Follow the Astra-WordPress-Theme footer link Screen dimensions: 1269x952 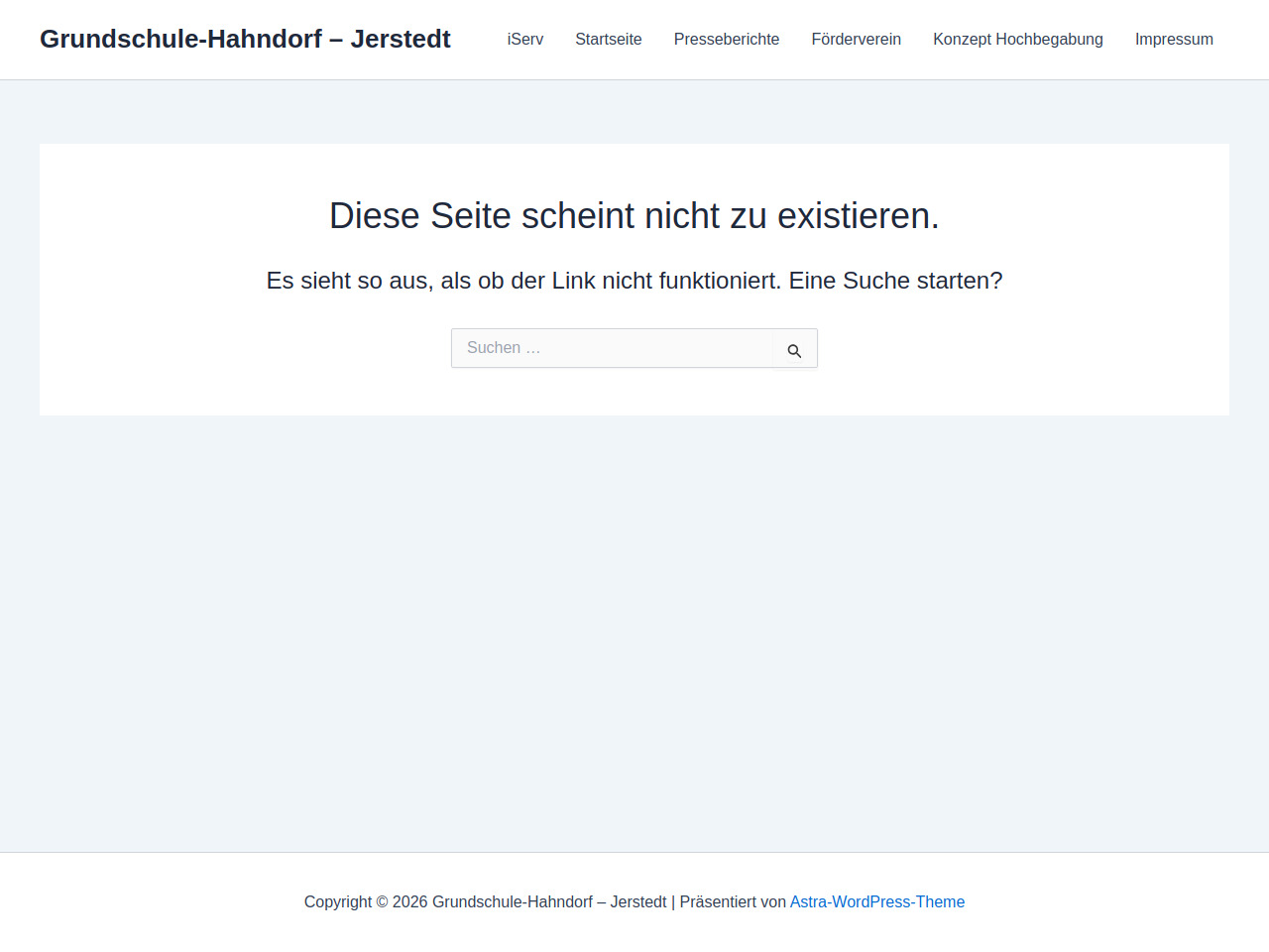click(876, 901)
